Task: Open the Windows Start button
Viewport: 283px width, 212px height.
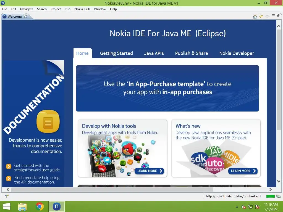Action: 7,206
